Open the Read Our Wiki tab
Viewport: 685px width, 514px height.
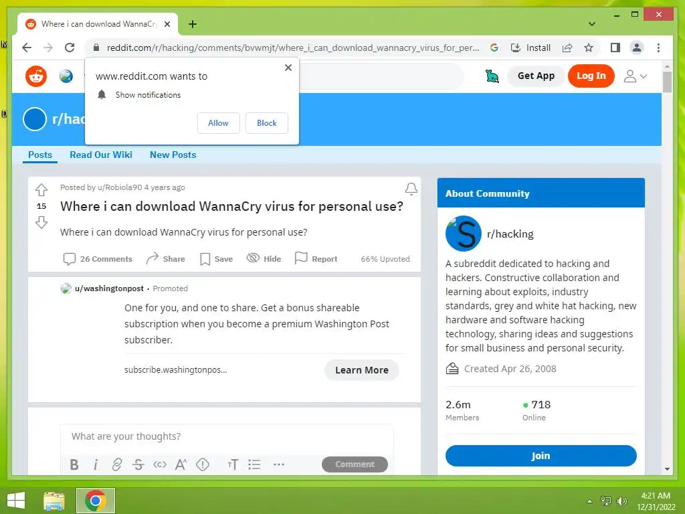coord(101,155)
